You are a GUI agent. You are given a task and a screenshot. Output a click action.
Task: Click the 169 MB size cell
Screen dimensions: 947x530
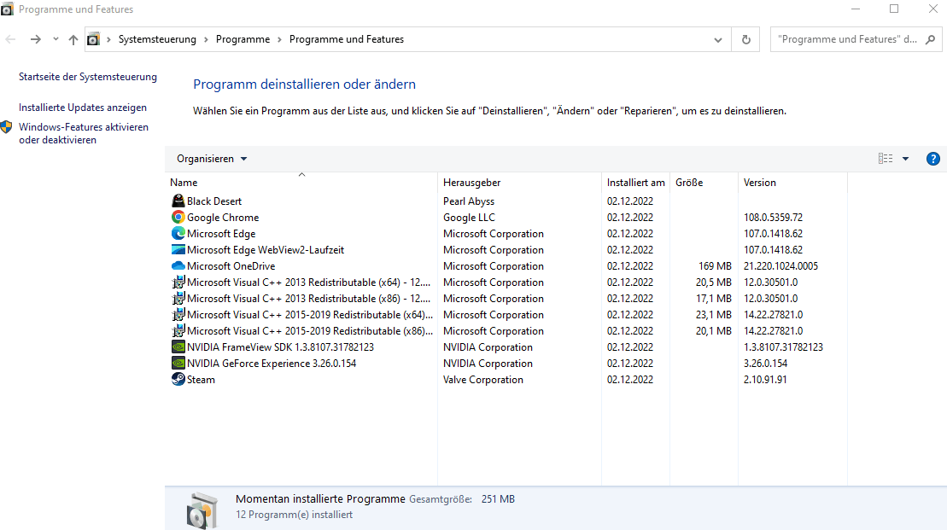click(x=715, y=266)
